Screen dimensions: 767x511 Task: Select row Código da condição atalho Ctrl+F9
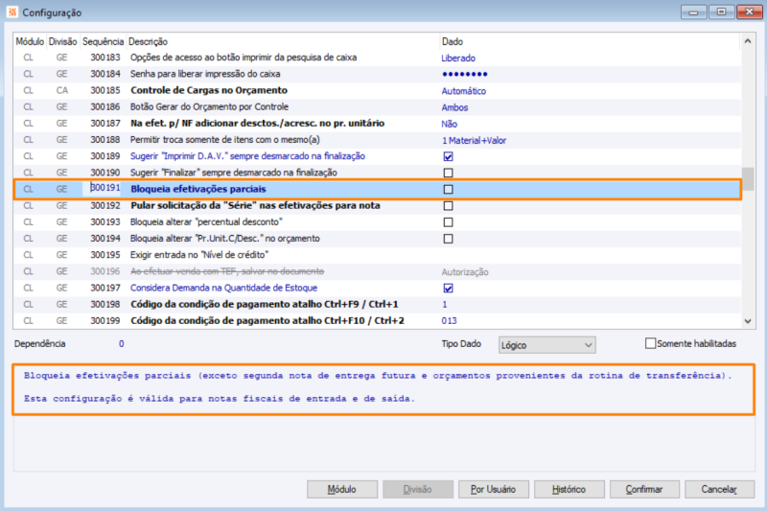point(377,304)
